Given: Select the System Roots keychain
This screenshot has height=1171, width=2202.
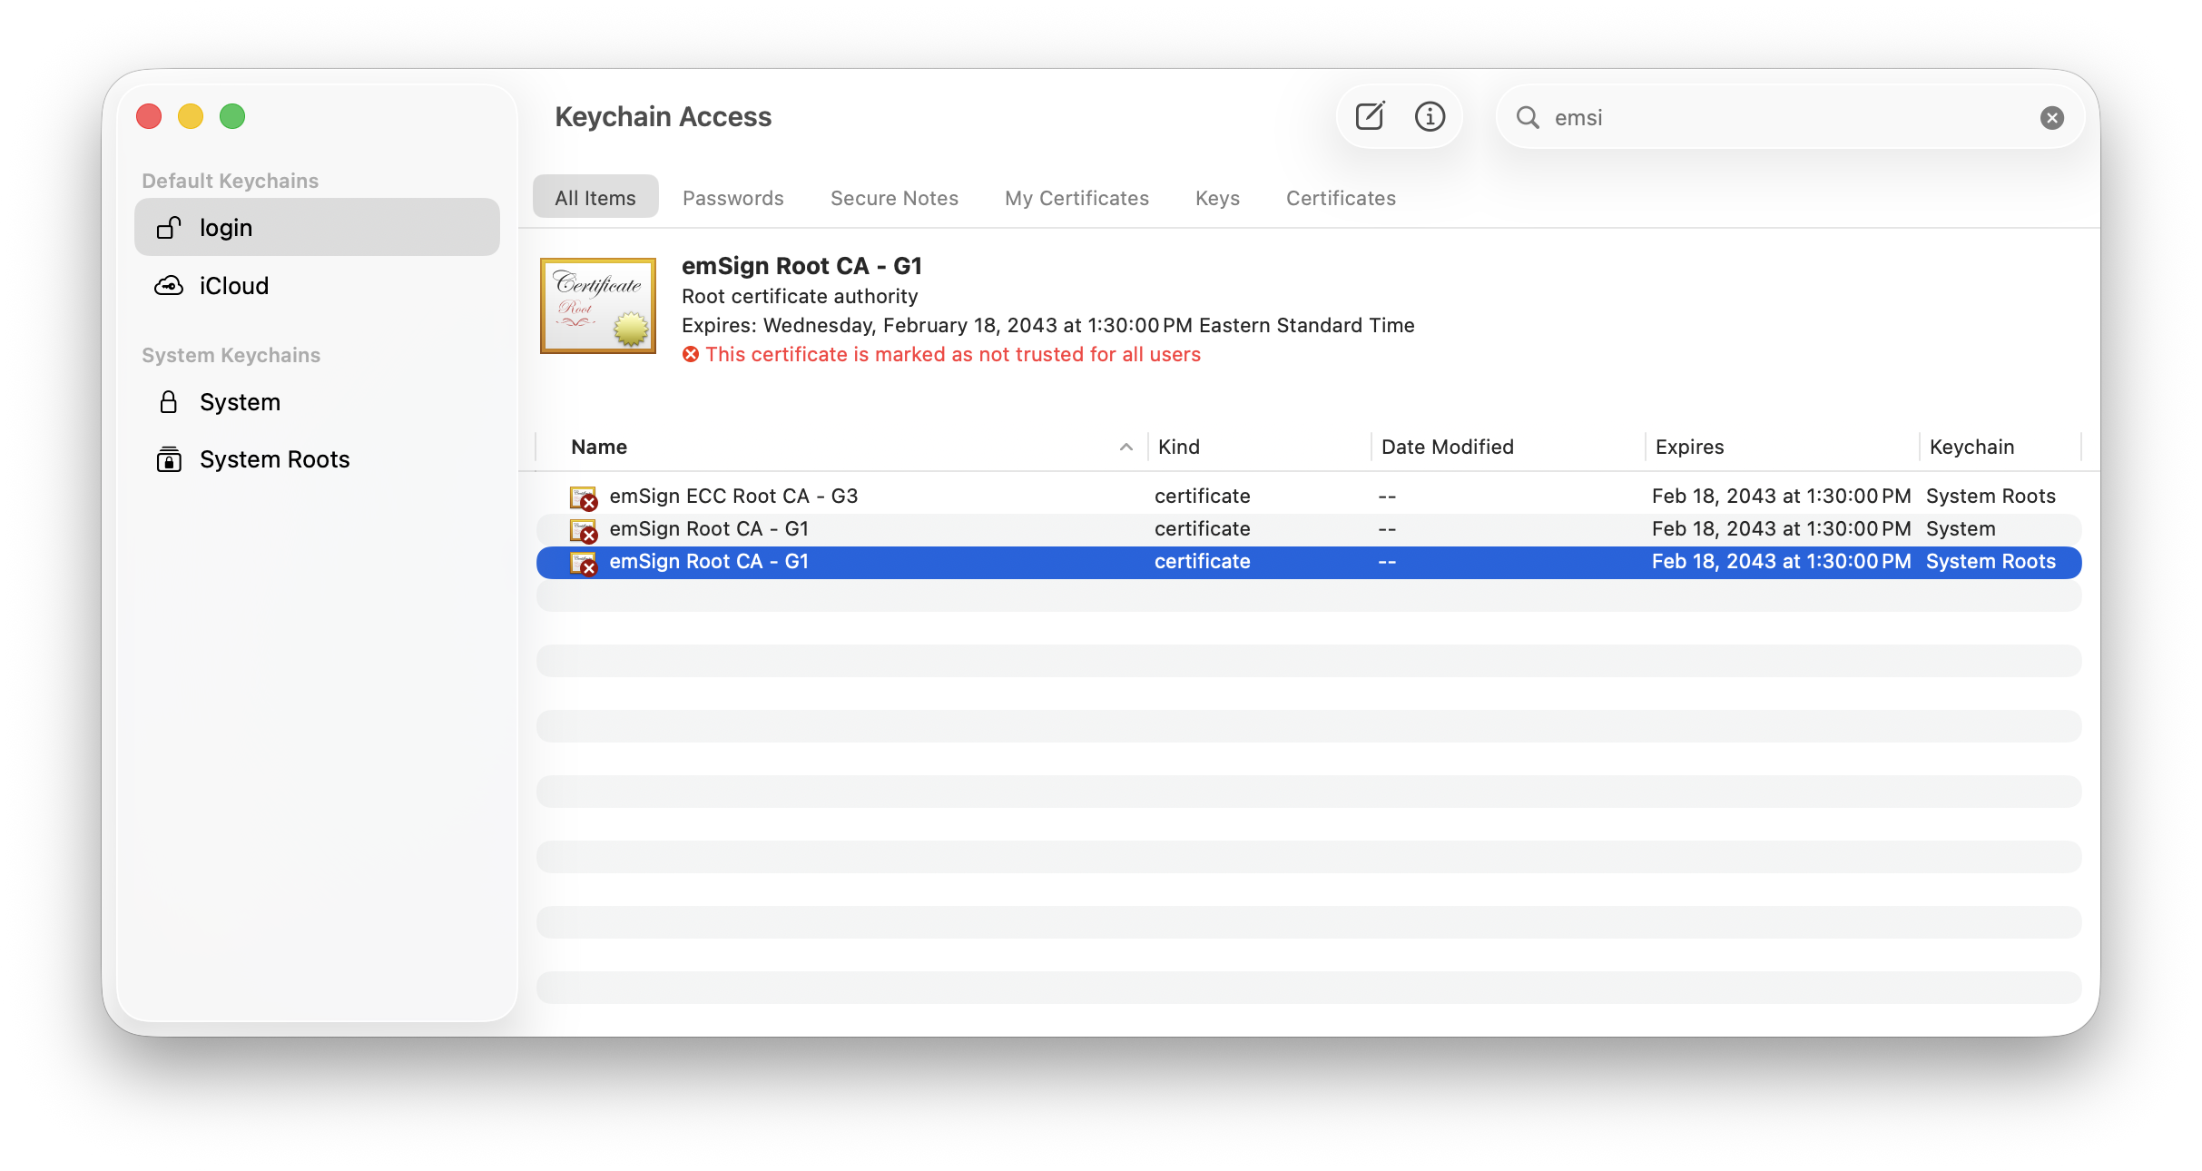Looking at the screenshot, I should tap(317, 459).
